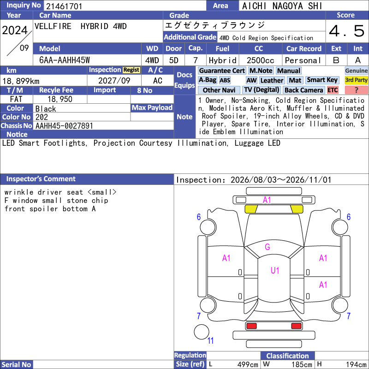369x369 pixels.
Task: Select the Genuine navigation tag
Action: (356, 71)
